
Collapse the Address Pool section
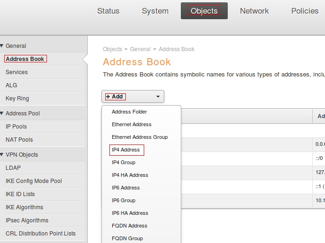tap(22, 114)
